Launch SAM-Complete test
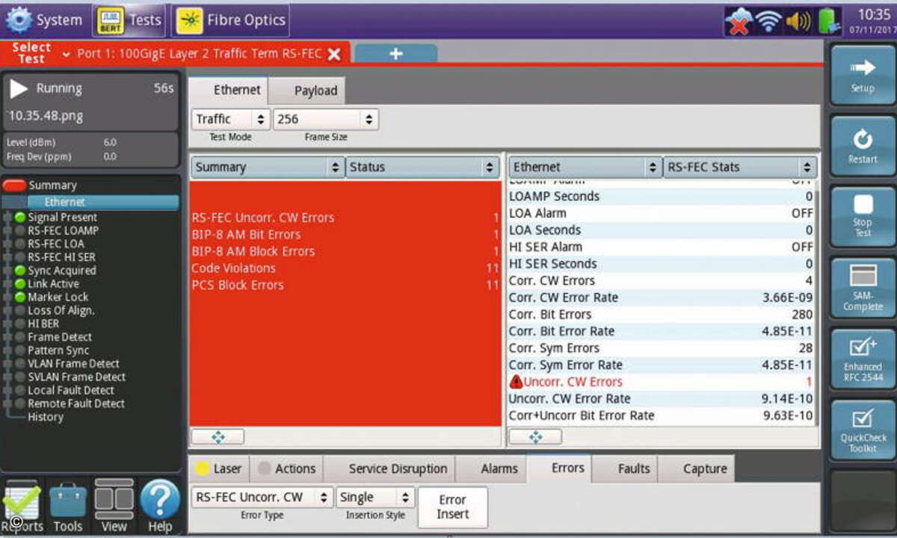Screen dimensions: 897x538 [x=863, y=288]
